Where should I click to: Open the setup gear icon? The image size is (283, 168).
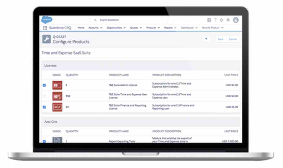pyautogui.click(x=221, y=20)
